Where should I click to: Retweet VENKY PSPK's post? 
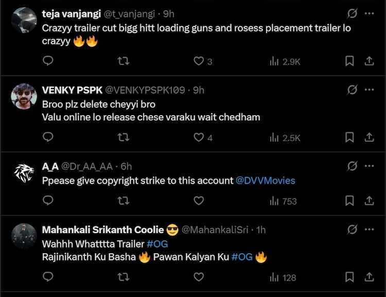point(123,137)
